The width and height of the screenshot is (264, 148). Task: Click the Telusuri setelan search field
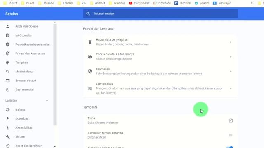(160, 14)
